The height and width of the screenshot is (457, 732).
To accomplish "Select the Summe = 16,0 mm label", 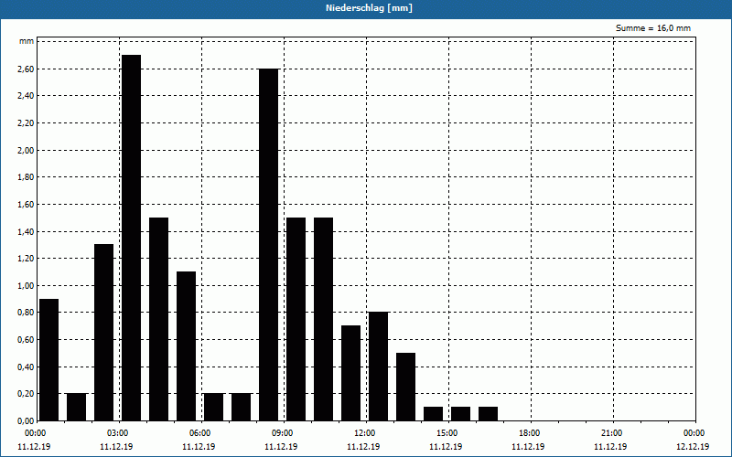I will click(652, 28).
